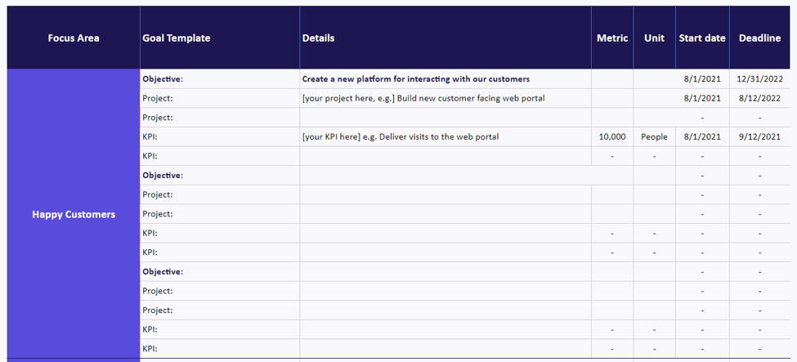Click the Focus Area column header

click(74, 38)
